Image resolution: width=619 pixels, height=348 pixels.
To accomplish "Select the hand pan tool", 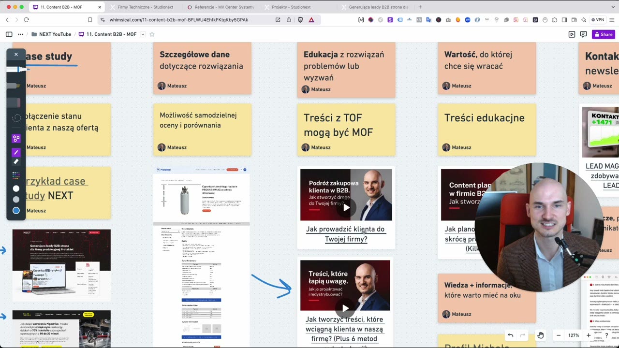I will coord(540,335).
